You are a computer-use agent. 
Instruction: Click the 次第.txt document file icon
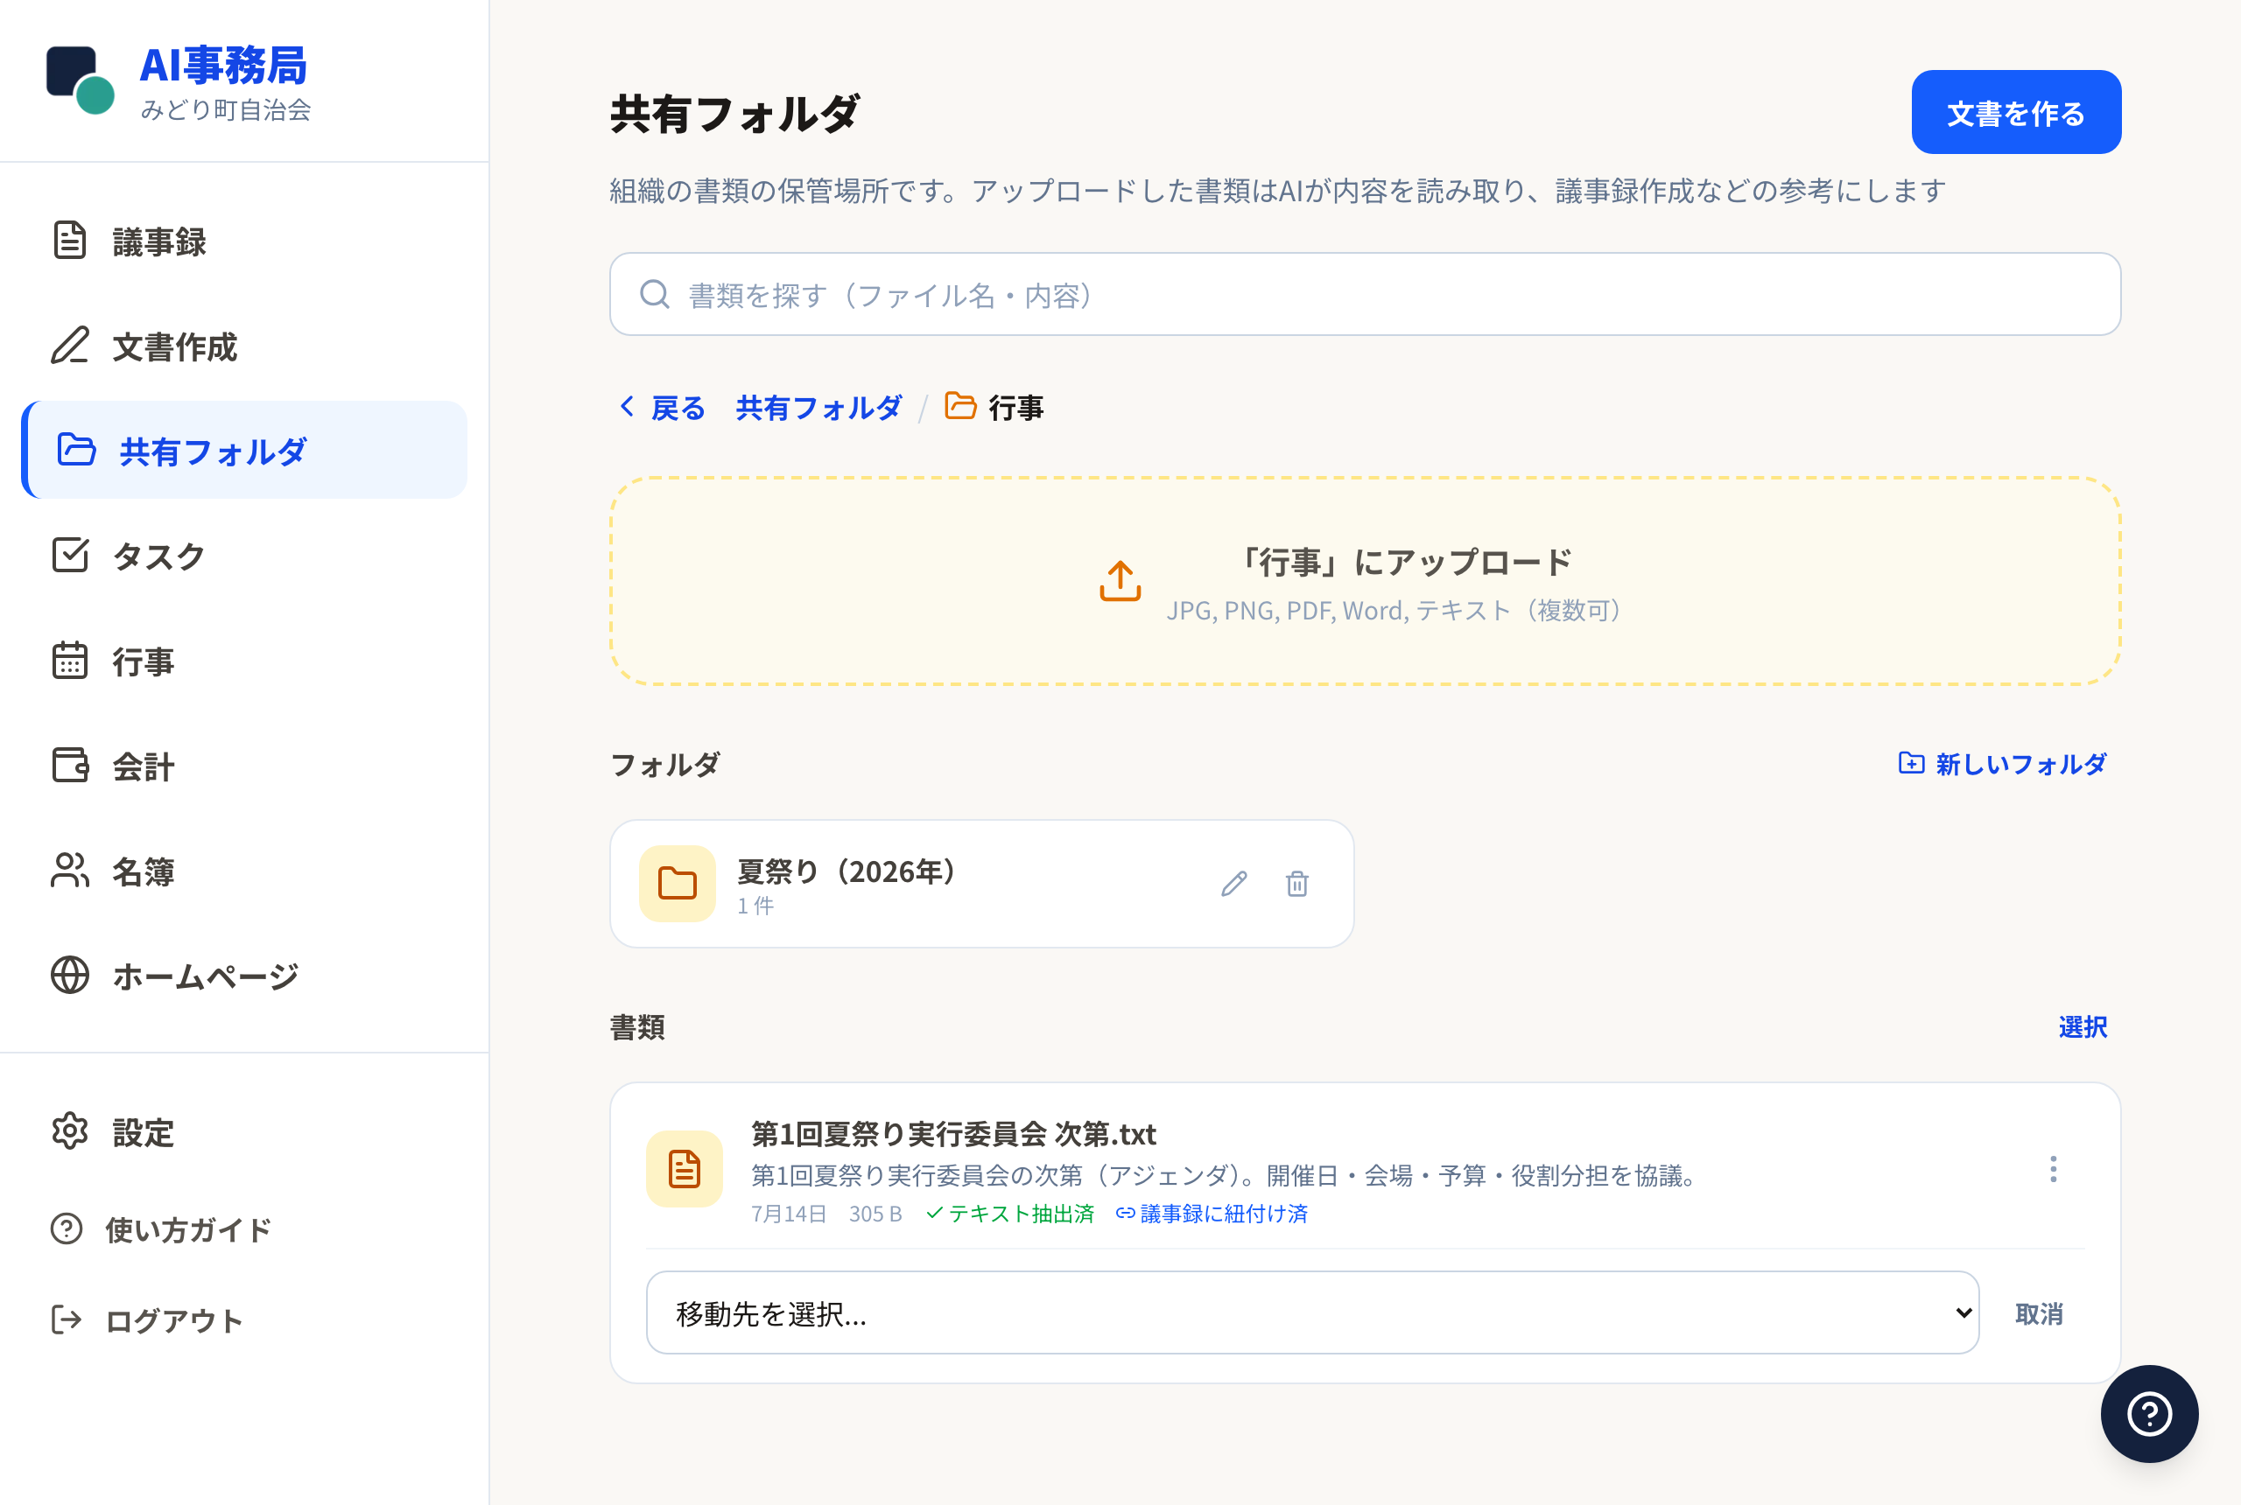[x=684, y=1169]
